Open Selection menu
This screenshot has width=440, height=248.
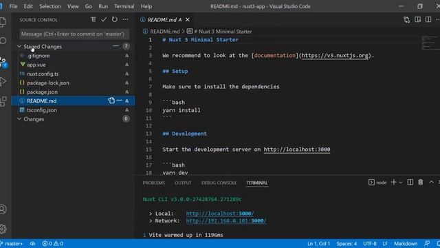50,6
